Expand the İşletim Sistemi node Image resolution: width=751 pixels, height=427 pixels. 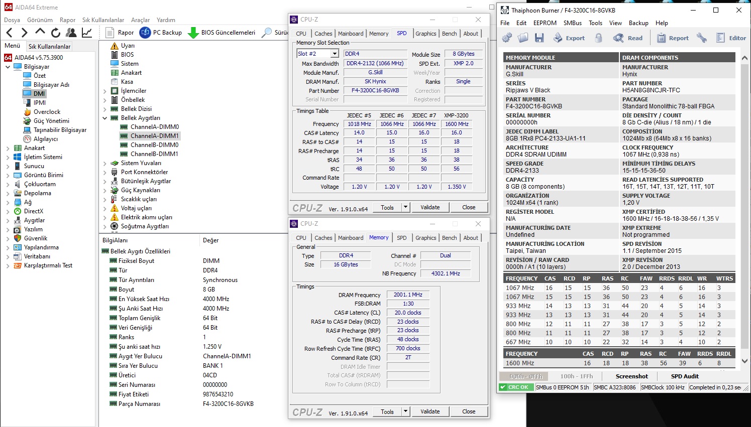tap(8, 157)
